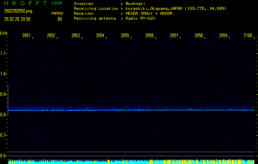Click the cyan-yellow intensity bar at bottom
The height and width of the screenshot is (164, 258).
(131, 162)
